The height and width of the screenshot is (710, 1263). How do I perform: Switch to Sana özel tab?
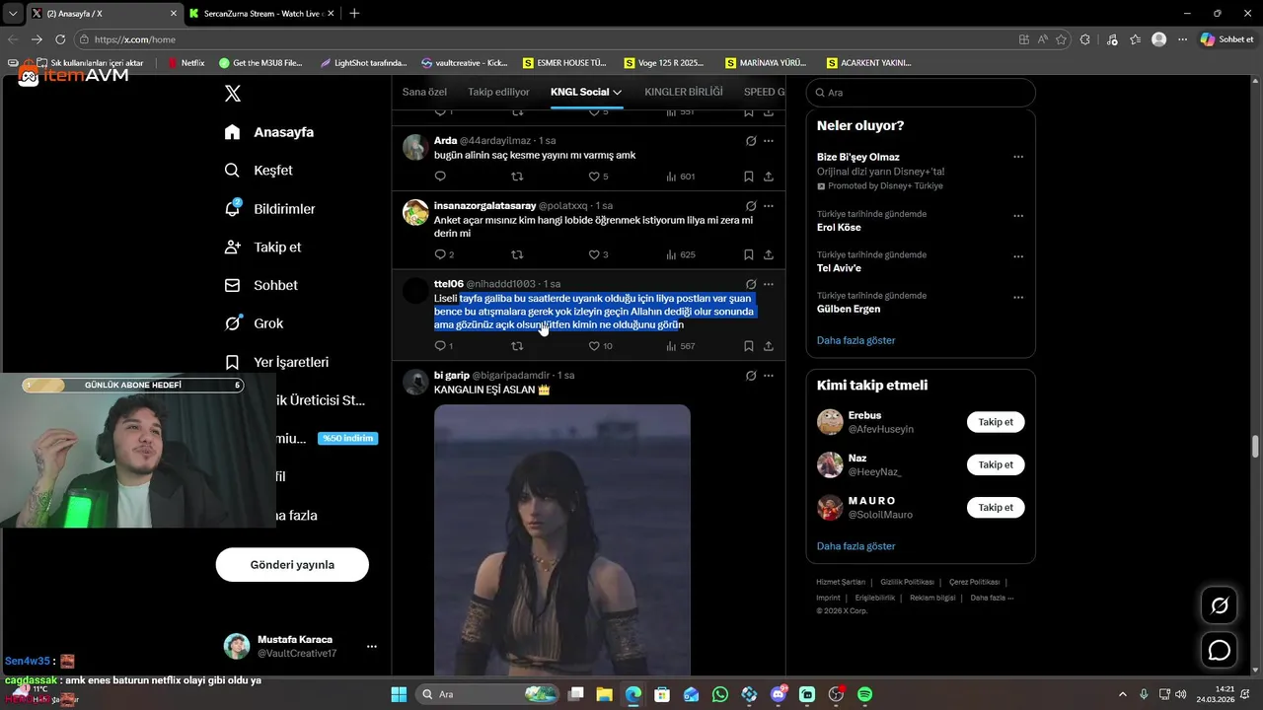[424, 92]
